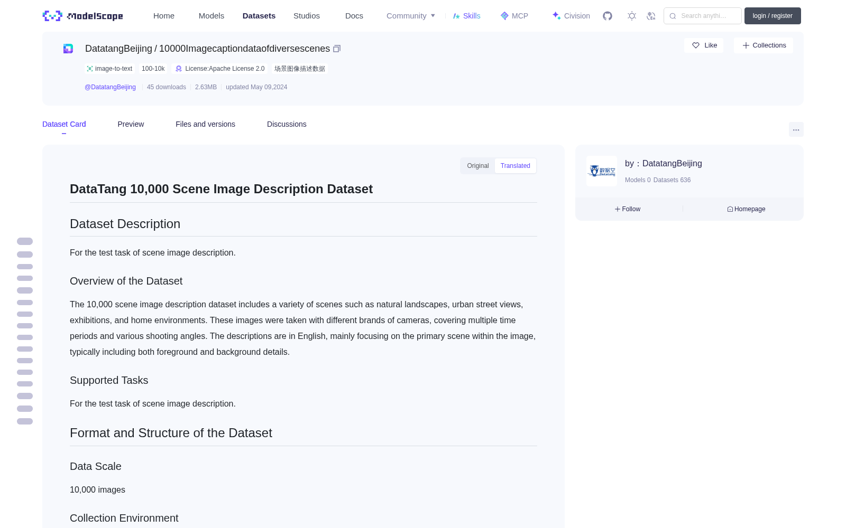The height and width of the screenshot is (528, 846).
Task: Click the Overview of the Dataset heading
Action: pos(126,281)
